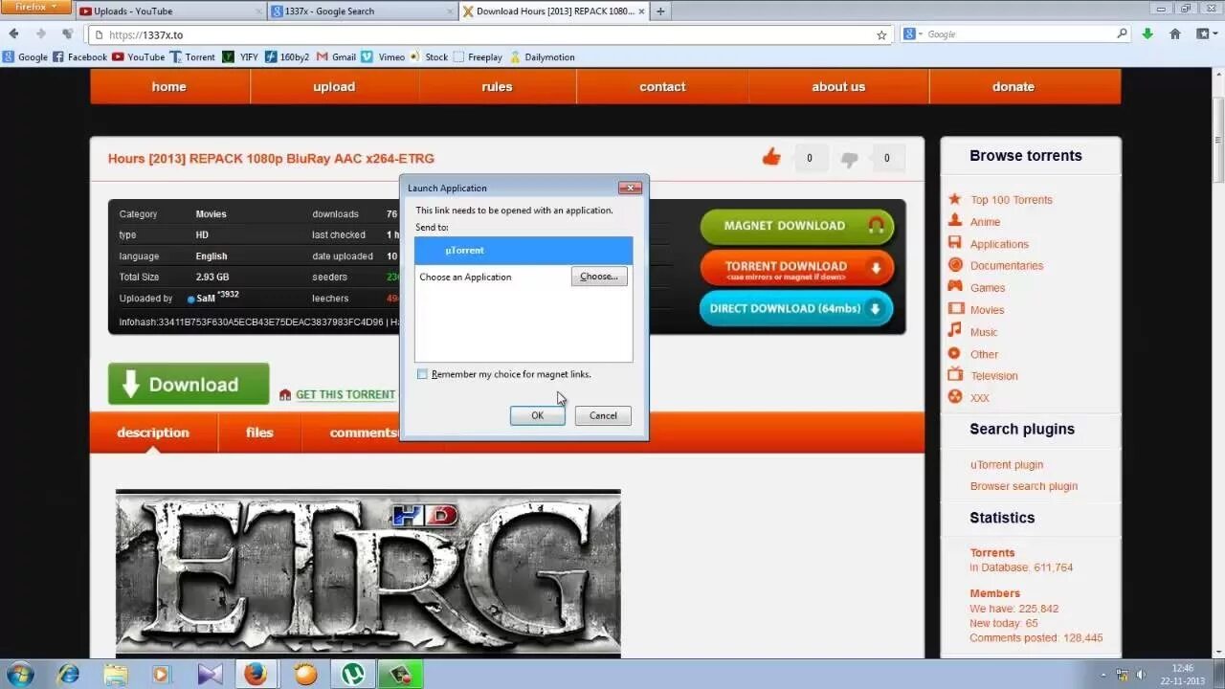Click the uTorrent plugin link
1225x689 pixels.
click(1007, 464)
